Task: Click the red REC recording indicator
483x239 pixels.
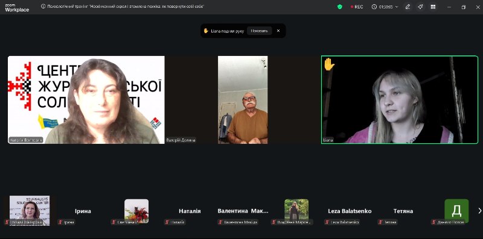Action: click(357, 7)
